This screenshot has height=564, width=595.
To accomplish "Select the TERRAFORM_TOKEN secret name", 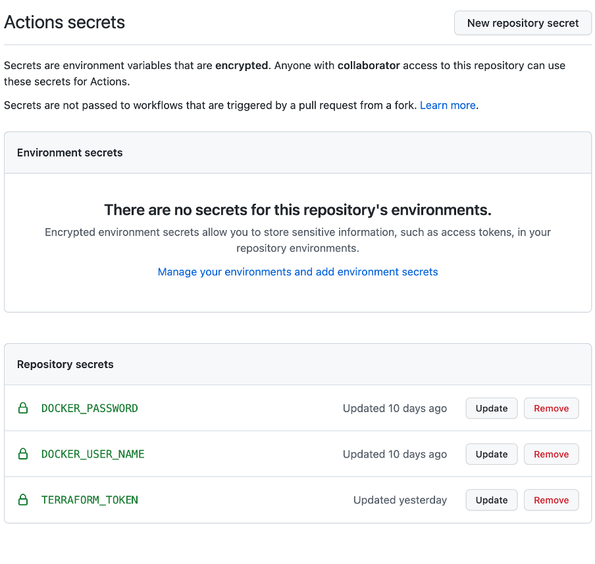I will (x=90, y=500).
